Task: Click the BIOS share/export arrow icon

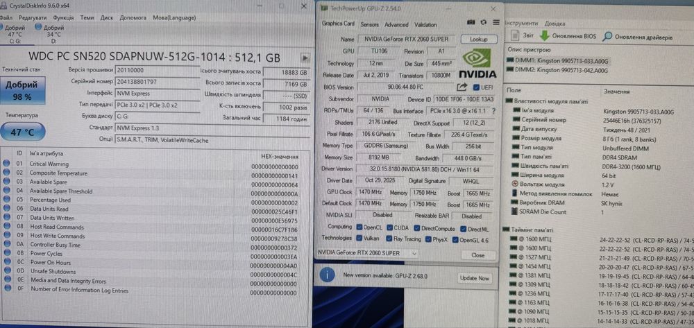Action: point(462,87)
